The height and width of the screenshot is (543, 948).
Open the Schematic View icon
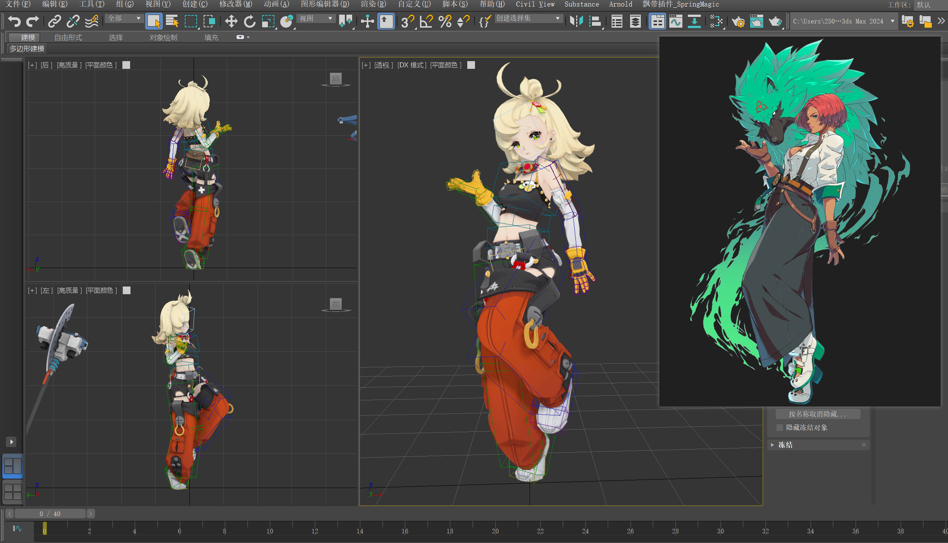694,21
